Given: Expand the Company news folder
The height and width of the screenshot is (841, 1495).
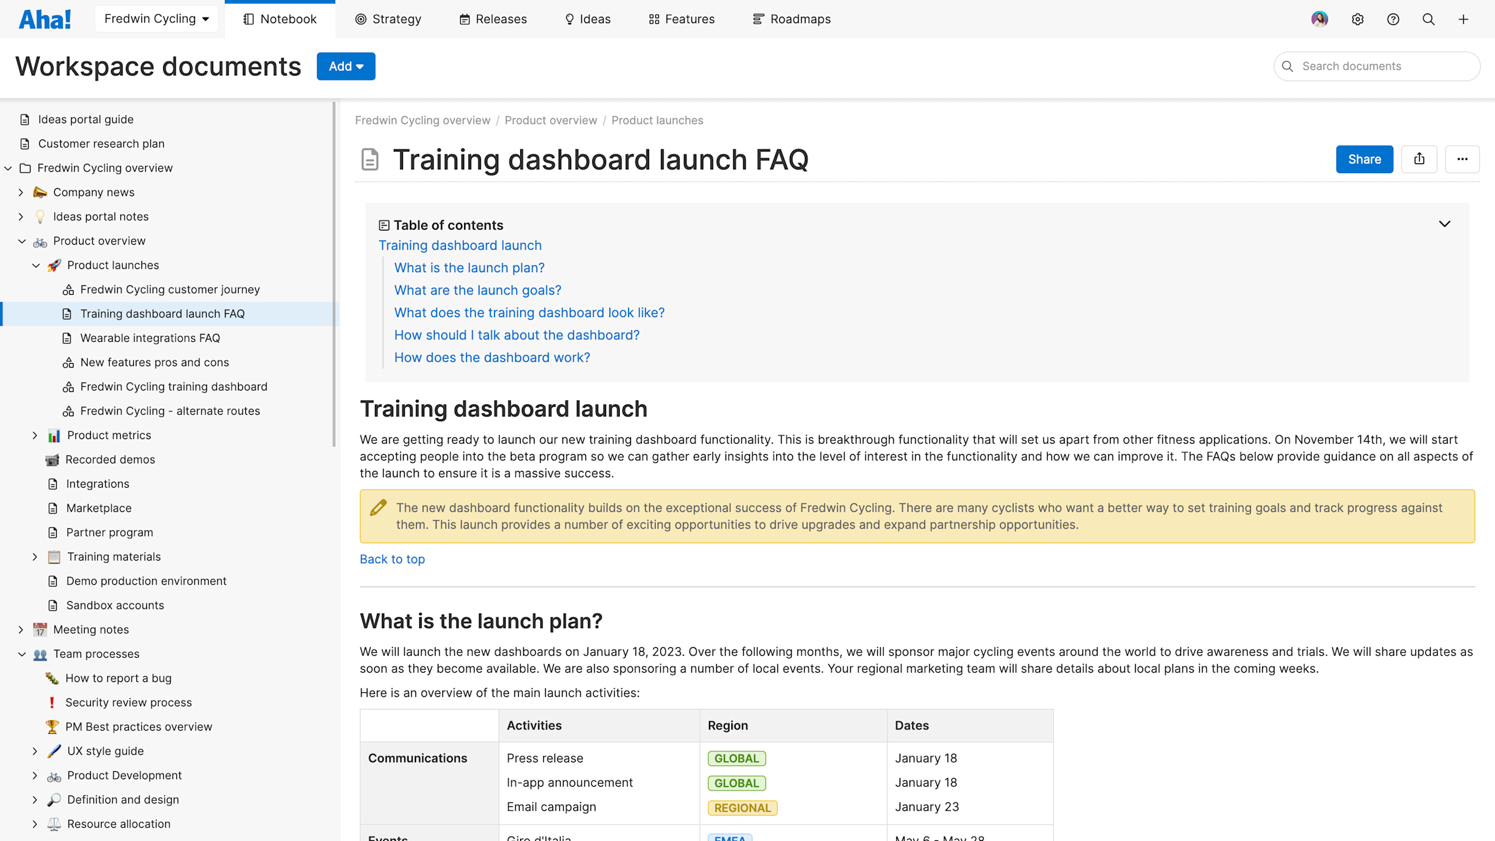Looking at the screenshot, I should [21, 192].
